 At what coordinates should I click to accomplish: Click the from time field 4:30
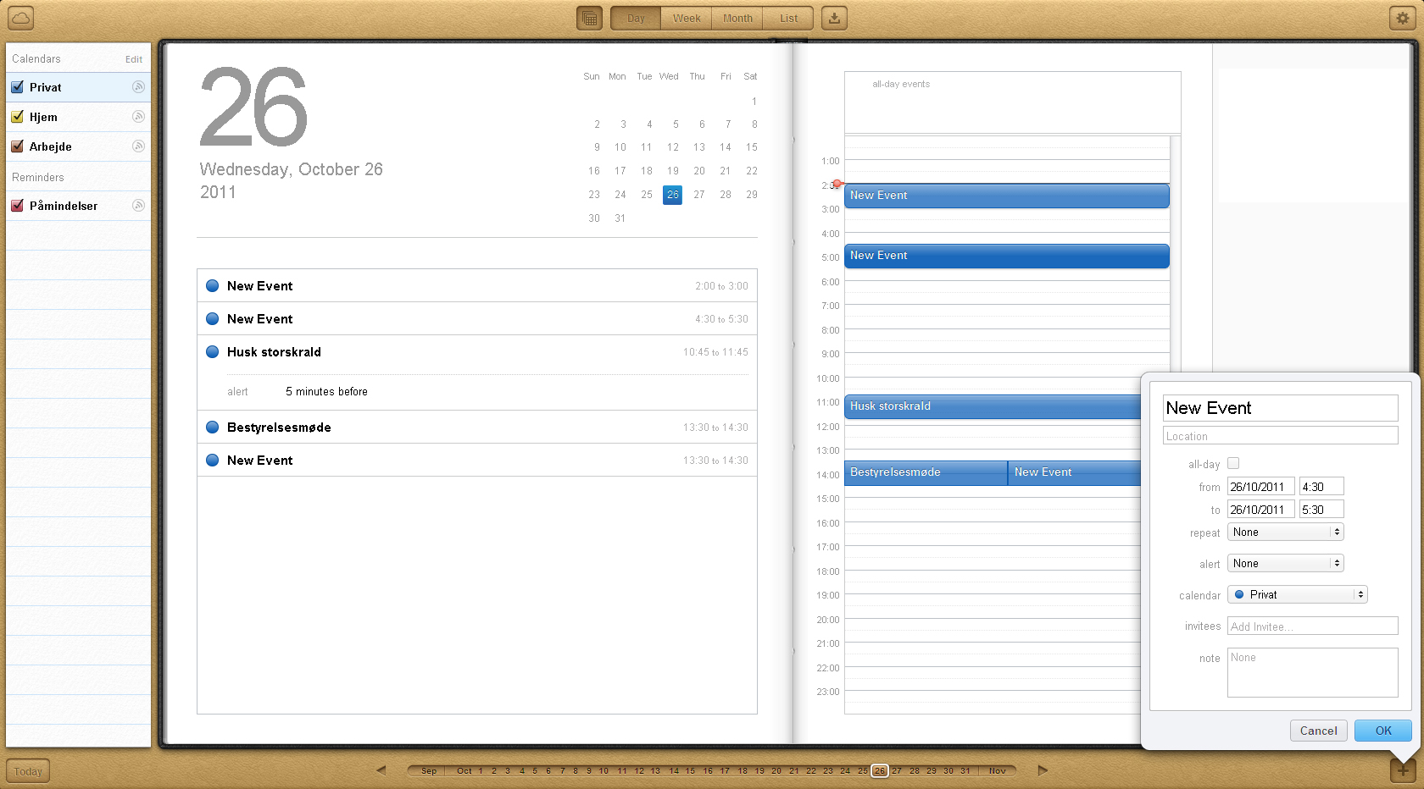pos(1322,487)
